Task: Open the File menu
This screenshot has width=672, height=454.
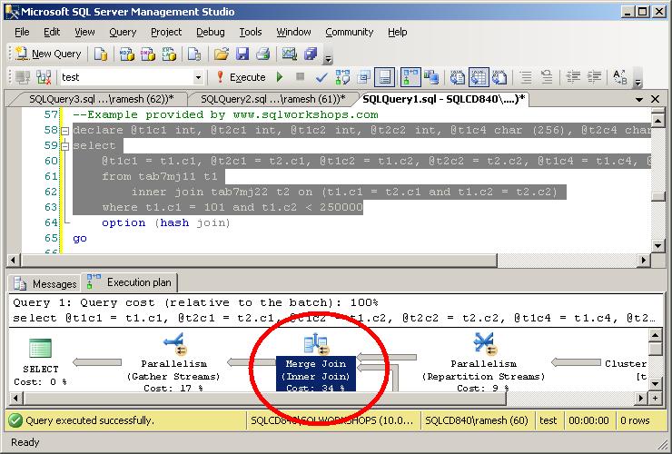Action: 22,32
